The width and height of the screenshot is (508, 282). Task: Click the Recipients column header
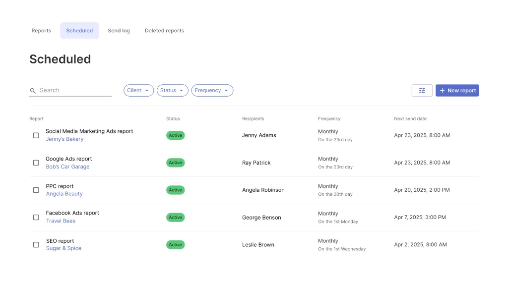(253, 119)
